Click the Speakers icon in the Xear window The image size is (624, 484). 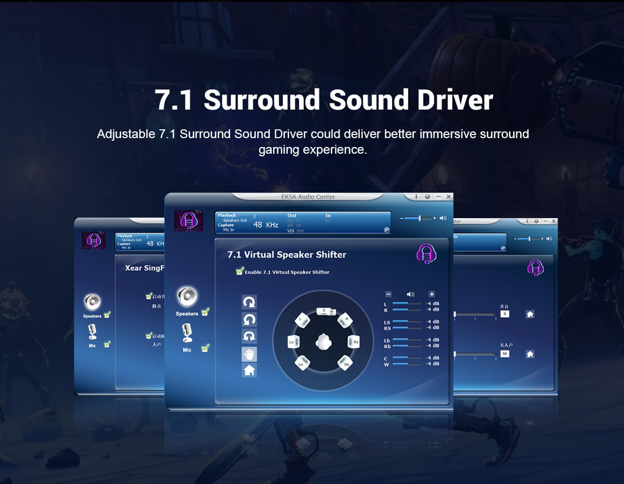92,301
